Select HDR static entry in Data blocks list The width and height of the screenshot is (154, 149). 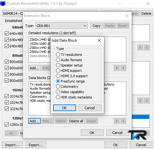point(40,101)
